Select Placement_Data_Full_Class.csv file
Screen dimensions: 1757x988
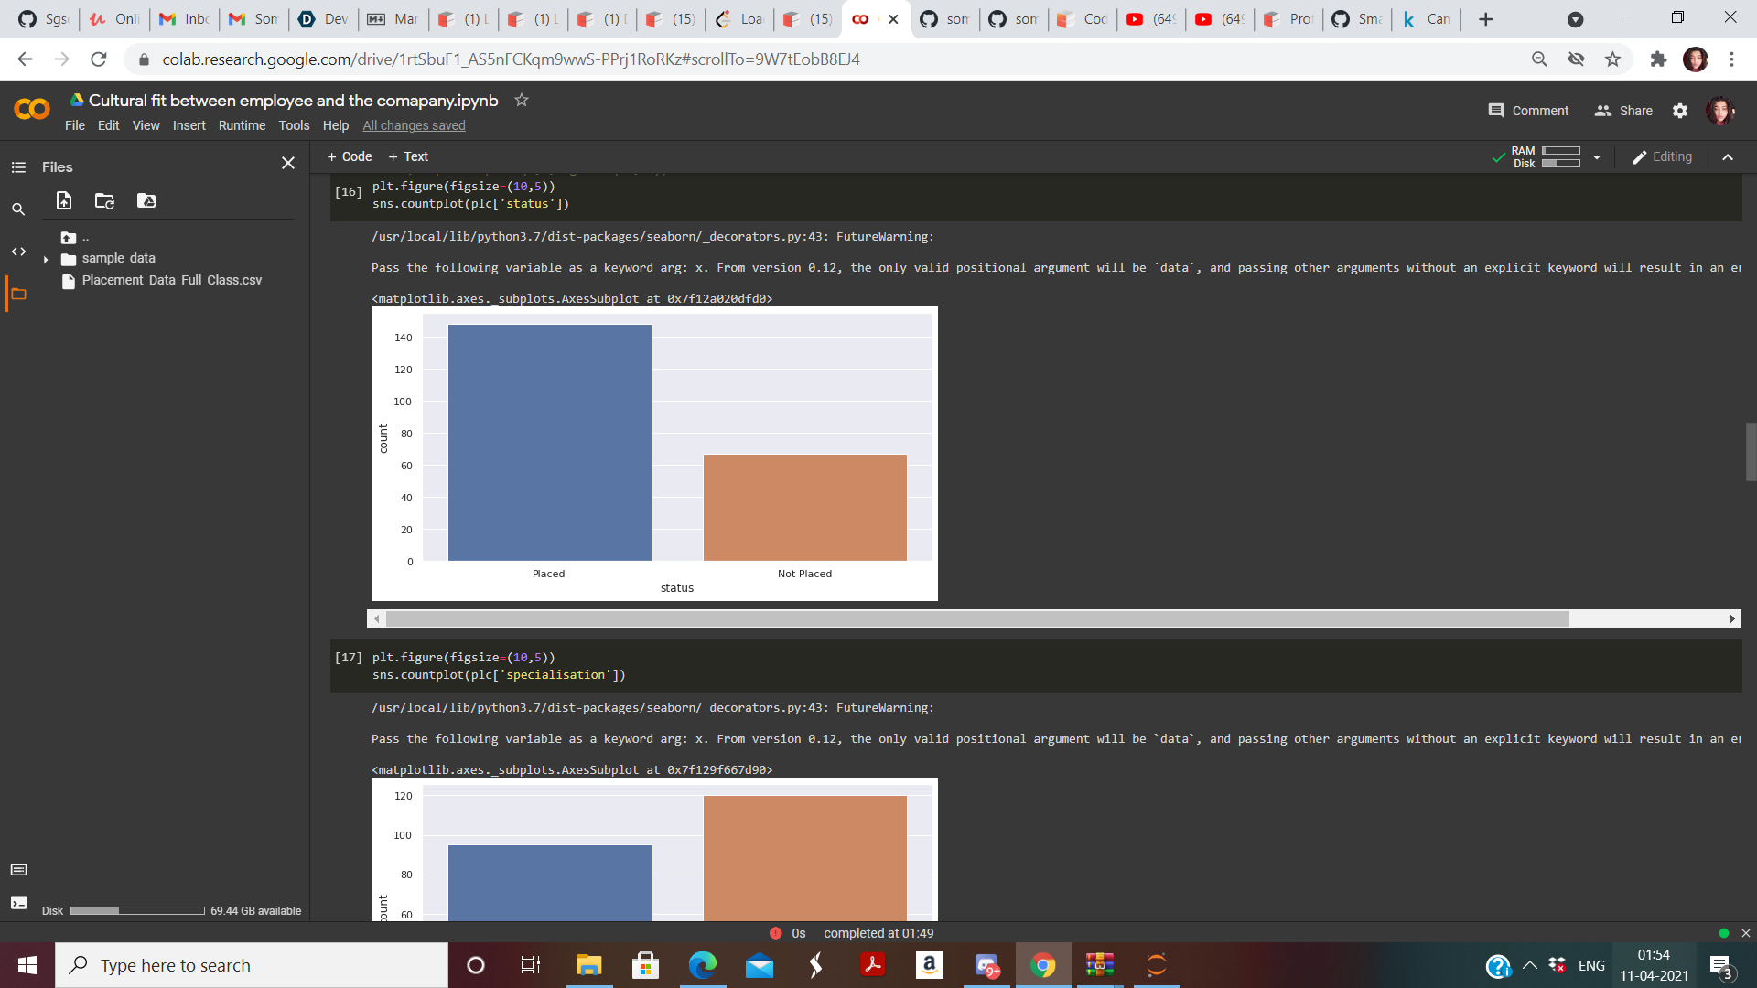click(171, 281)
